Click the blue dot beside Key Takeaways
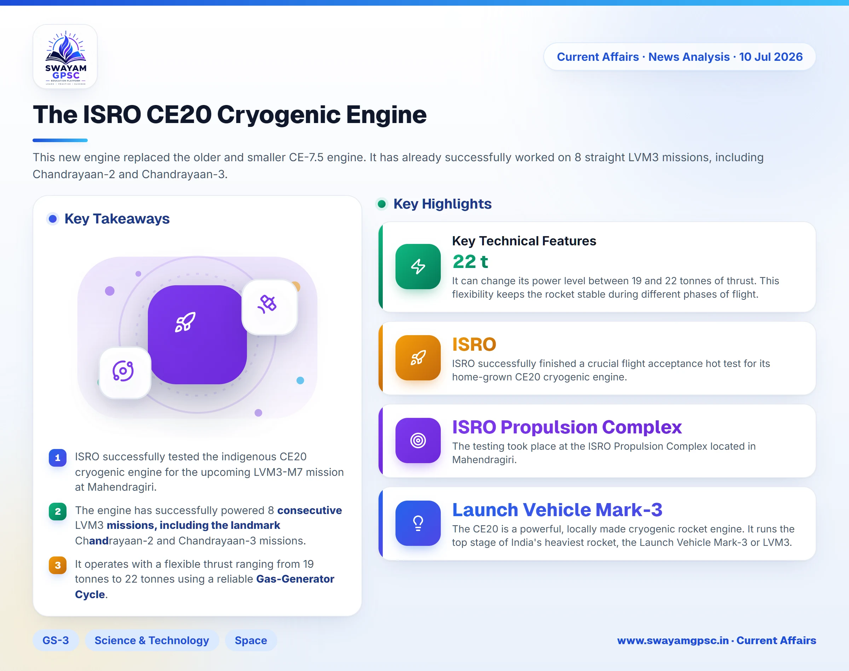Image resolution: width=849 pixels, height=671 pixels. [x=53, y=218]
